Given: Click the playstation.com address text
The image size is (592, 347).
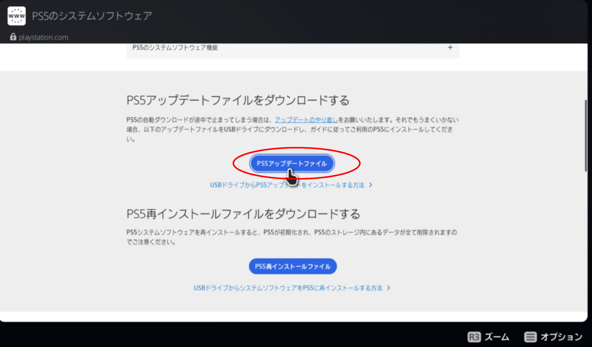Looking at the screenshot, I should pyautogui.click(x=44, y=37).
